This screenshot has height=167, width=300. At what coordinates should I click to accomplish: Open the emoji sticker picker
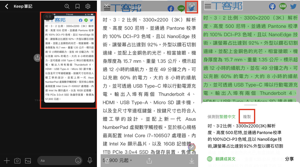78,161
